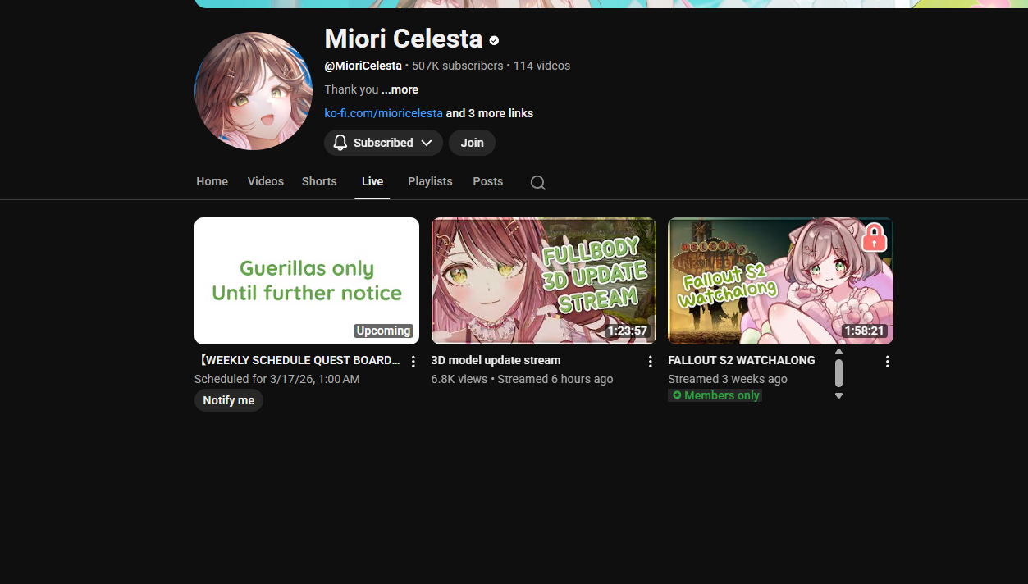
Task: Click the Miori Celesta channel name heading
Action: tap(404, 39)
